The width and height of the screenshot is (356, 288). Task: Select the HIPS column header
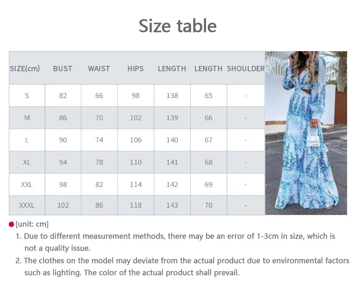click(x=136, y=69)
